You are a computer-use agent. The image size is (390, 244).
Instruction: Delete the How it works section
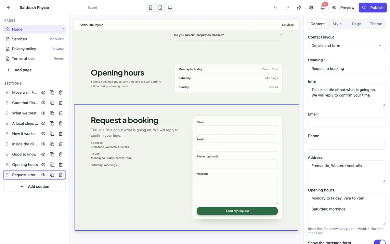[60, 134]
